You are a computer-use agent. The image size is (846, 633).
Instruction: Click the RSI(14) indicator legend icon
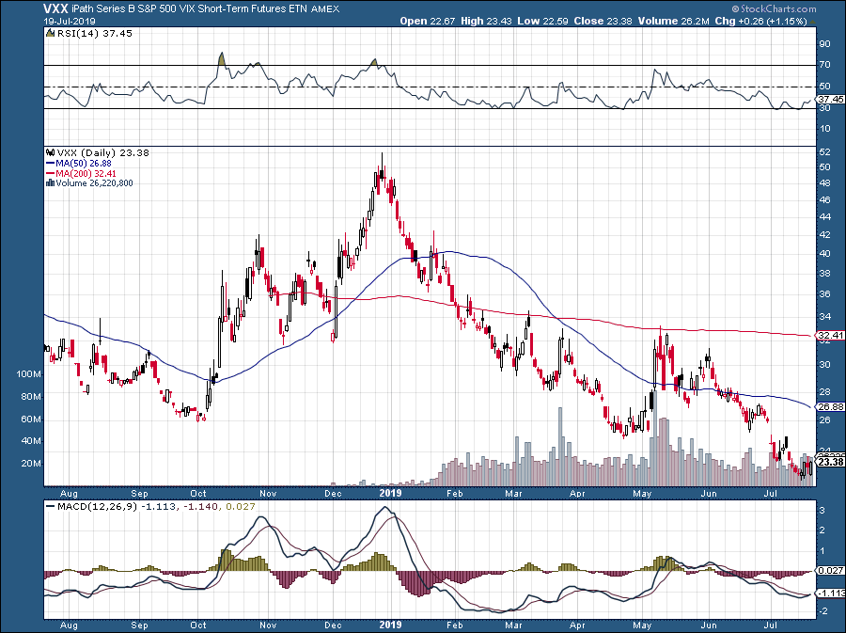(x=50, y=34)
